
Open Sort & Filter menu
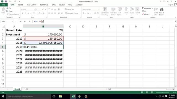pyautogui.click(x=156, y=12)
